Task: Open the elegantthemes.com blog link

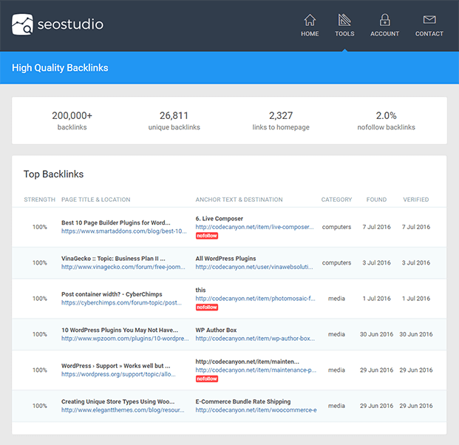Action: (x=123, y=410)
